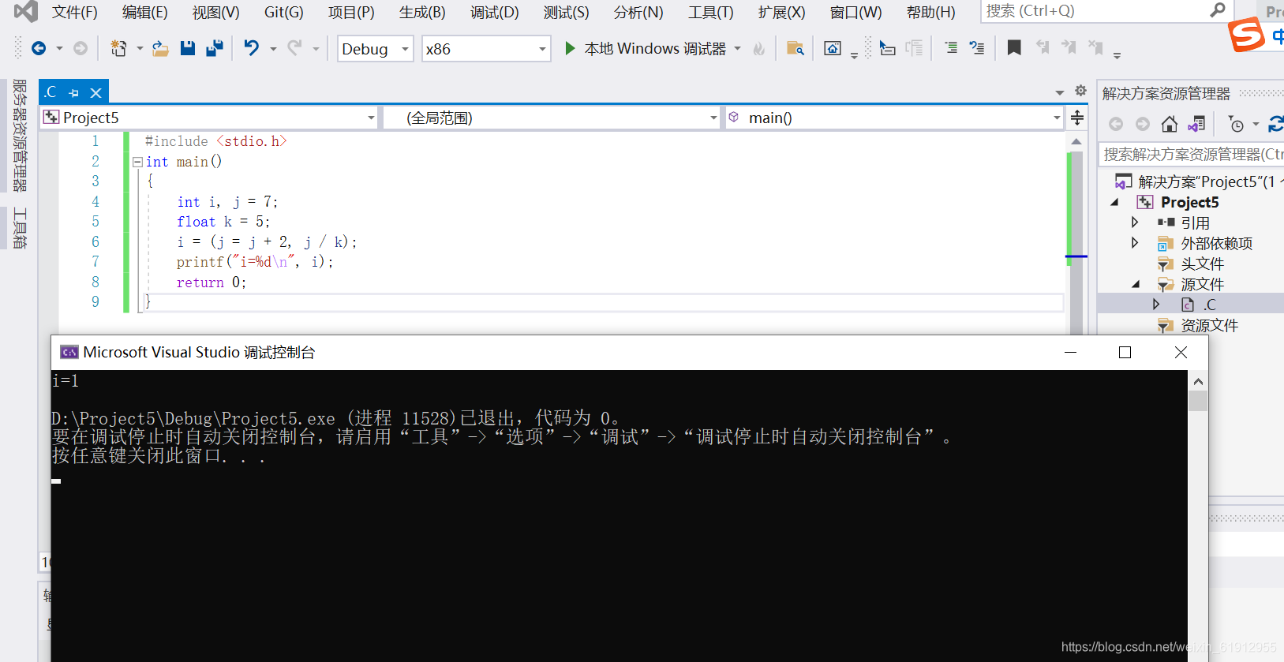Start debugging with the green play icon
The height and width of the screenshot is (662, 1284).
click(570, 49)
